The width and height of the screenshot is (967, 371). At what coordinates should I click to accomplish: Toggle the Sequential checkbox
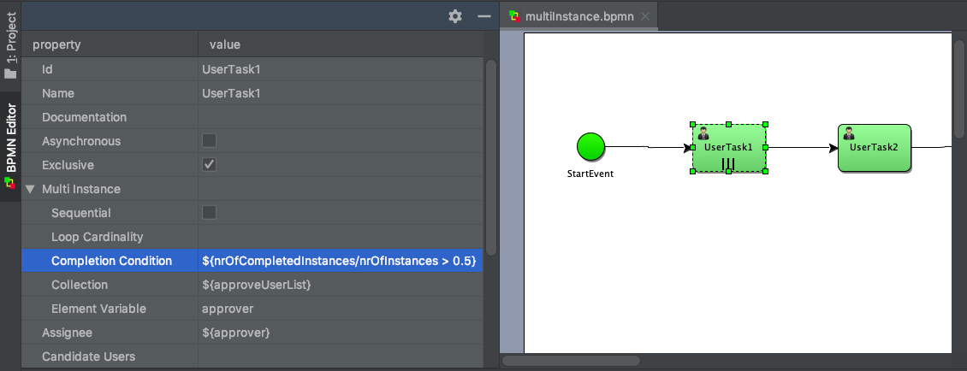[209, 213]
